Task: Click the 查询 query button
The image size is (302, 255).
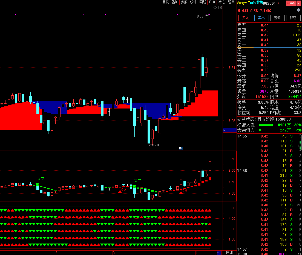Action: 277,18
